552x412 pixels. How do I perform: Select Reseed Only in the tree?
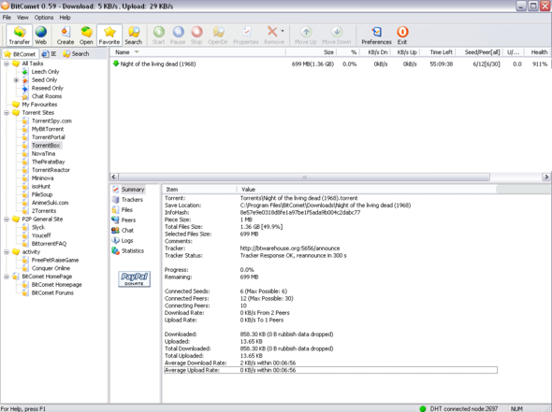pos(48,88)
